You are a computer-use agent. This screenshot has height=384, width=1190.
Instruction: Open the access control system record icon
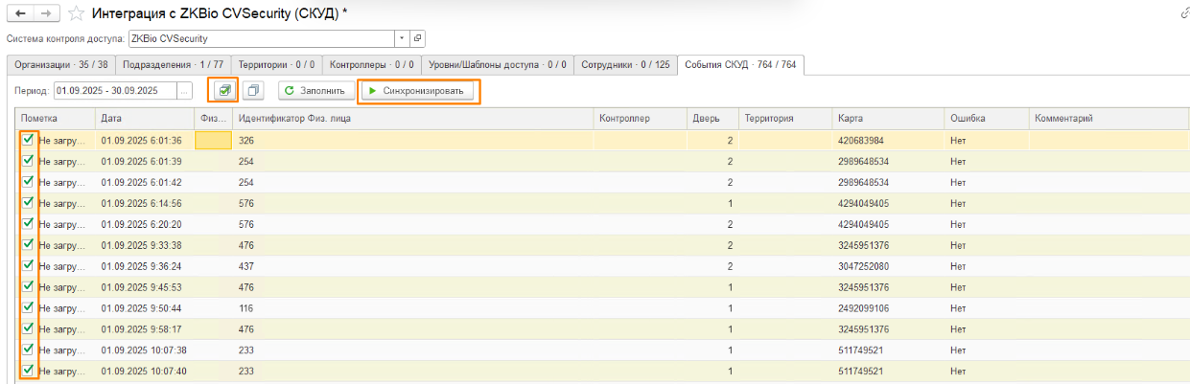pyautogui.click(x=417, y=39)
